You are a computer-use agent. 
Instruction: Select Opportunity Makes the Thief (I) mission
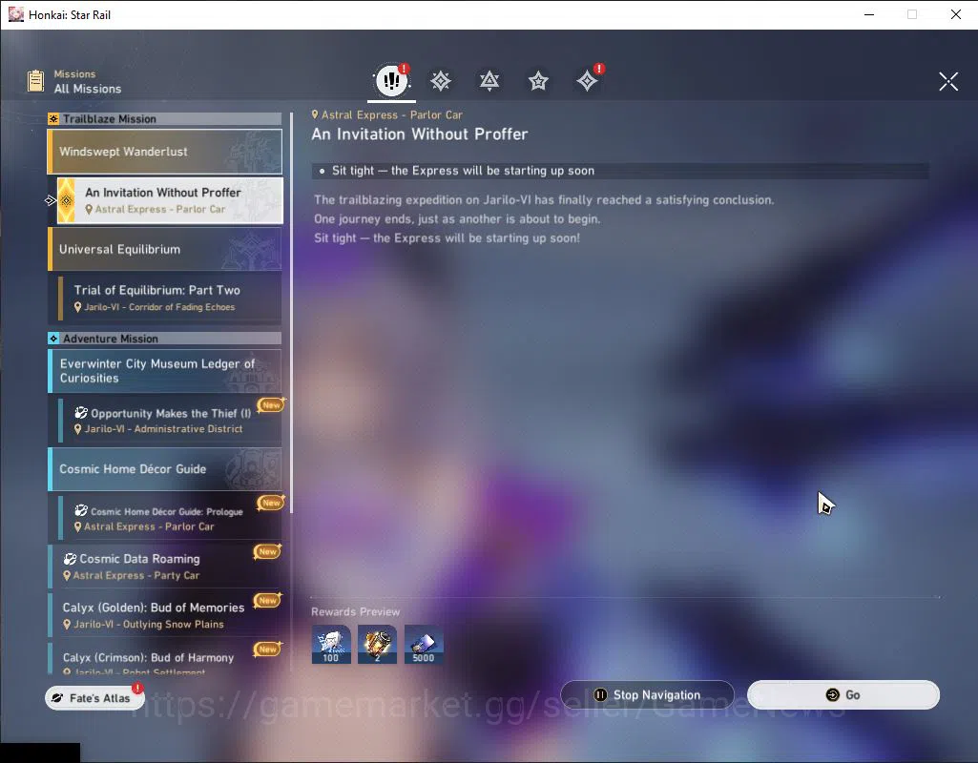tap(170, 421)
